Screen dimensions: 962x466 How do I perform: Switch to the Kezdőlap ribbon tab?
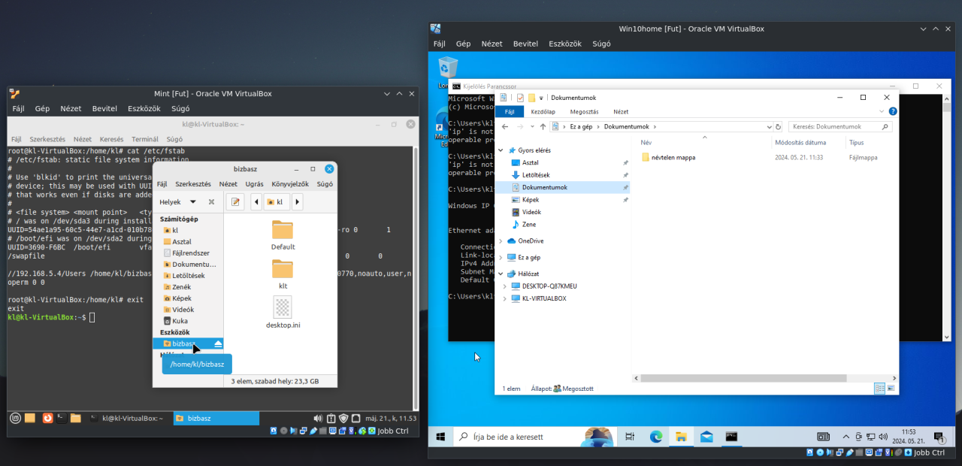543,111
